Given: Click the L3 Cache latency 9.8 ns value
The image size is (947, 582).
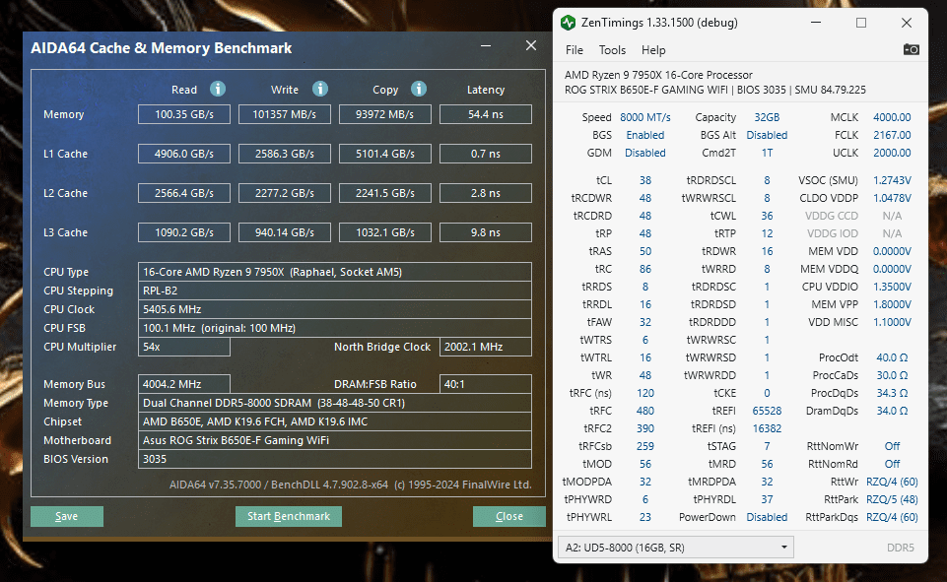Looking at the screenshot, I should 486,232.
